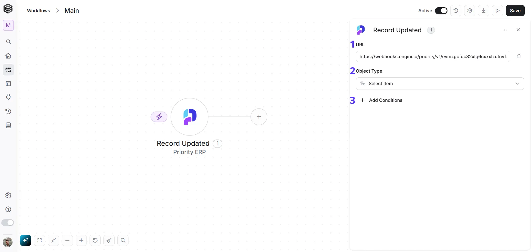Click the Engini logo at top left
Screen dimensions: 532x252
click(8, 9)
